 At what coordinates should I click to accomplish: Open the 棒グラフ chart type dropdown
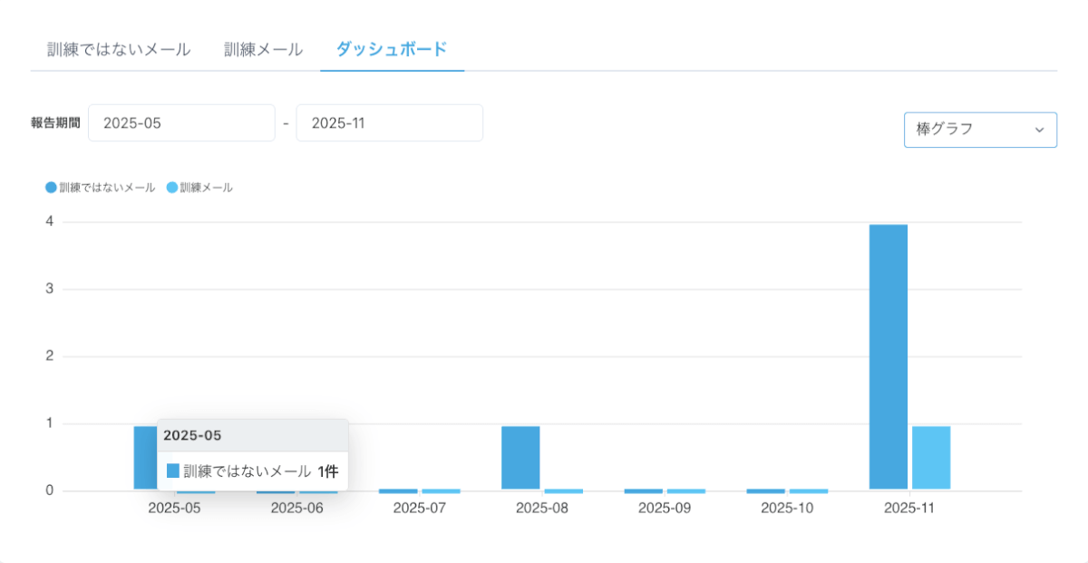[x=979, y=130]
